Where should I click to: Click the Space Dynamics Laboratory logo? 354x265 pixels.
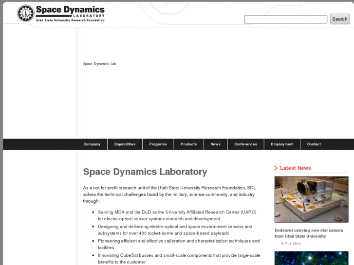point(61,14)
